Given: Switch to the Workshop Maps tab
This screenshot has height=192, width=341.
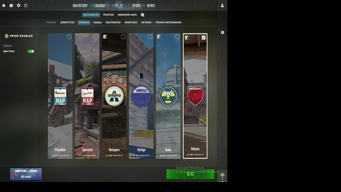Looking at the screenshot, I should tap(127, 15).
